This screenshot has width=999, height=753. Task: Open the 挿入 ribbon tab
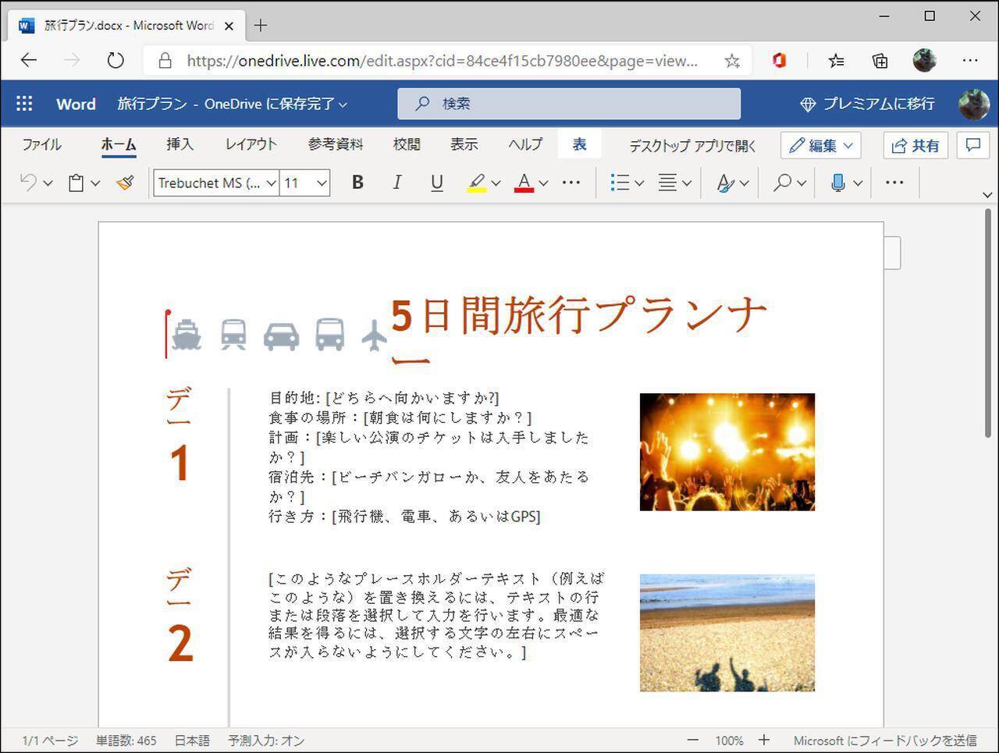180,144
